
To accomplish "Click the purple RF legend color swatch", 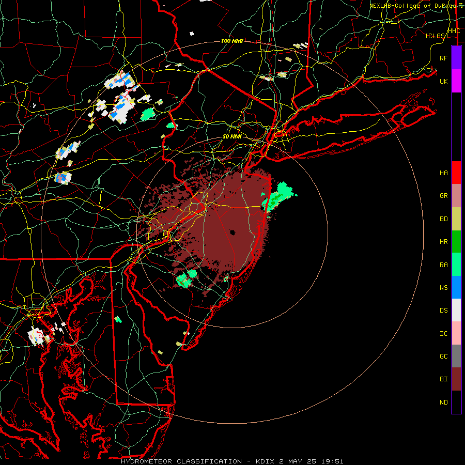I will 456,58.
